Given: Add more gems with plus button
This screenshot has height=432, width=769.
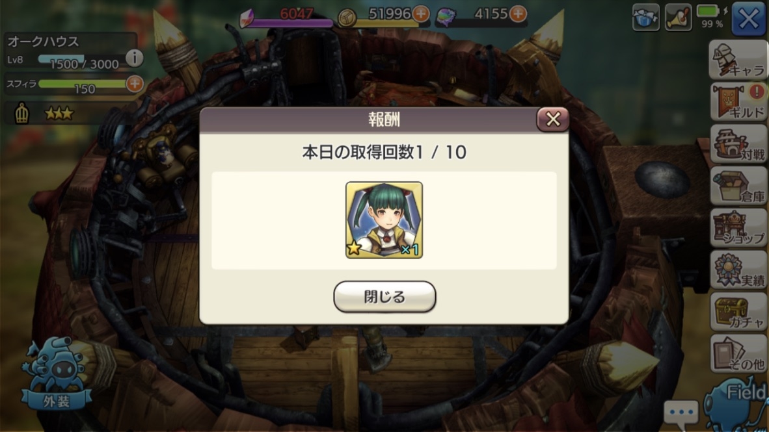Looking at the screenshot, I should pos(519,14).
